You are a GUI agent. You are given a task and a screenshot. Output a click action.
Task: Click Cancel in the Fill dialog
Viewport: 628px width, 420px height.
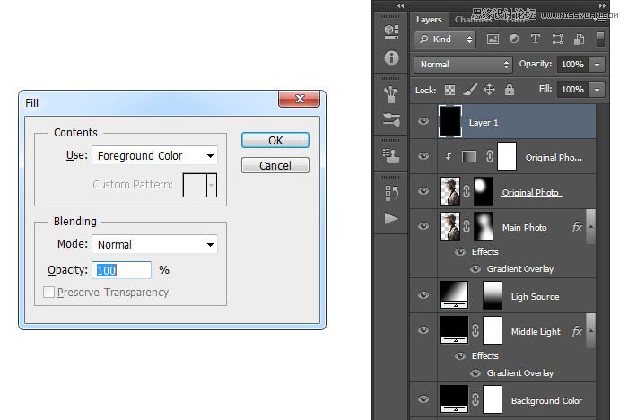[275, 166]
